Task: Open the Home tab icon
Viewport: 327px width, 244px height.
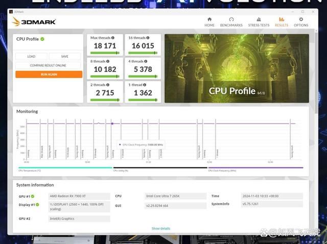Action: pyautogui.click(x=209, y=19)
